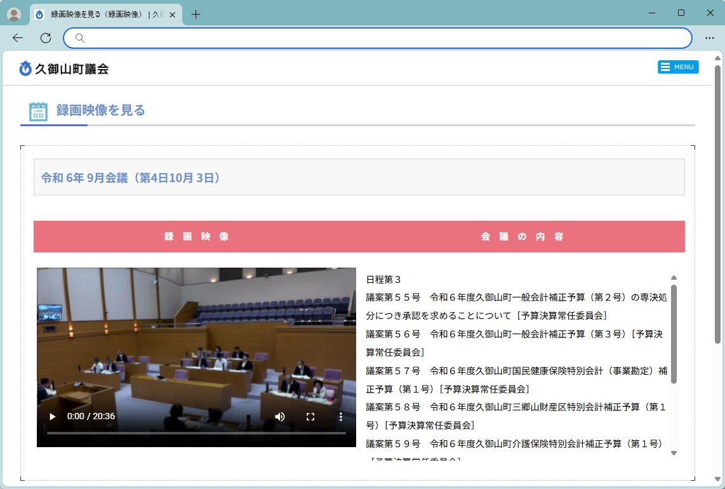This screenshot has height=489, width=725.
Task: Click the search magnifier in address bar
Action: point(79,38)
